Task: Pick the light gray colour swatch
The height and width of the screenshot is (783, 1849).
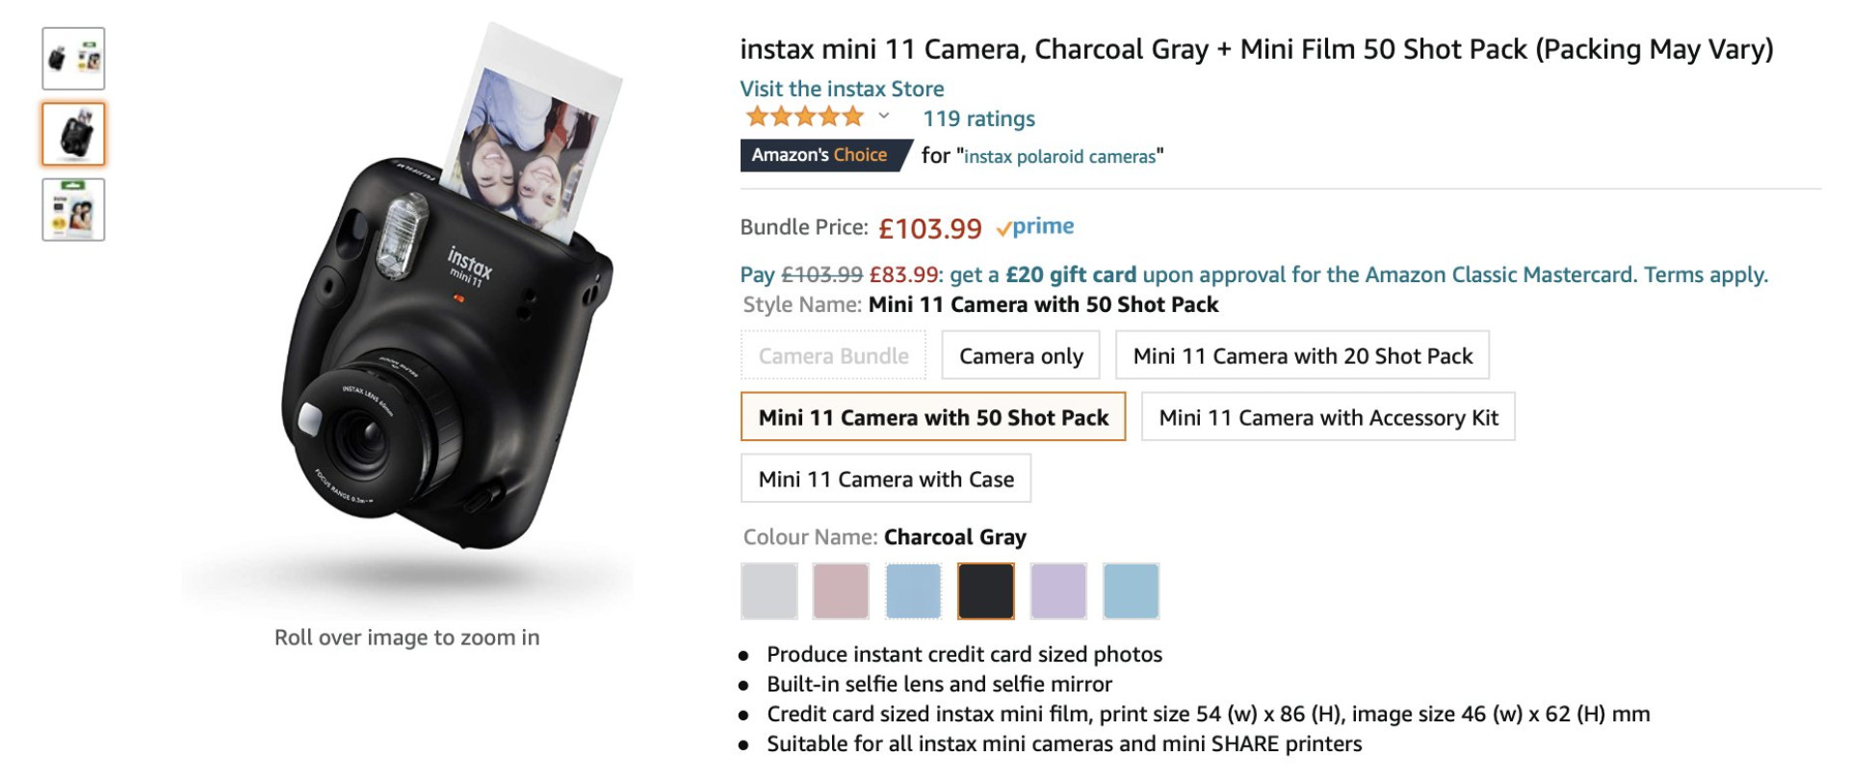Action: [x=769, y=591]
